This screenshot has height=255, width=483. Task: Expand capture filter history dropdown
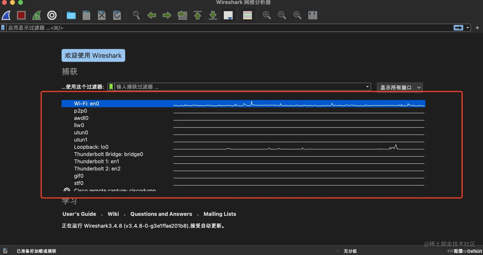367,87
